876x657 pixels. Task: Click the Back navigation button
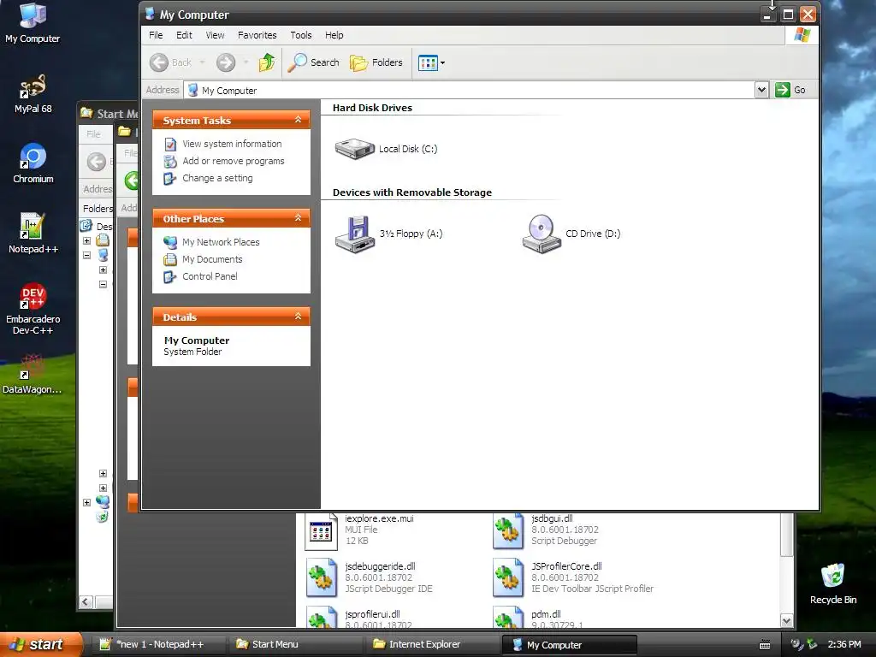pos(171,62)
